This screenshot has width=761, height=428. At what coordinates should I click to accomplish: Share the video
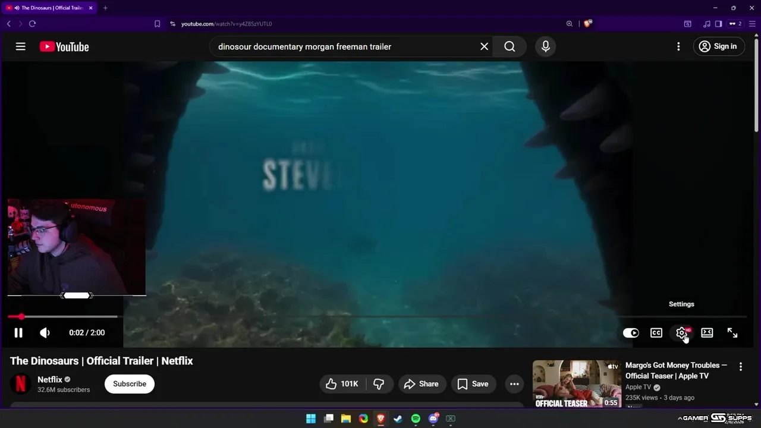pos(421,384)
